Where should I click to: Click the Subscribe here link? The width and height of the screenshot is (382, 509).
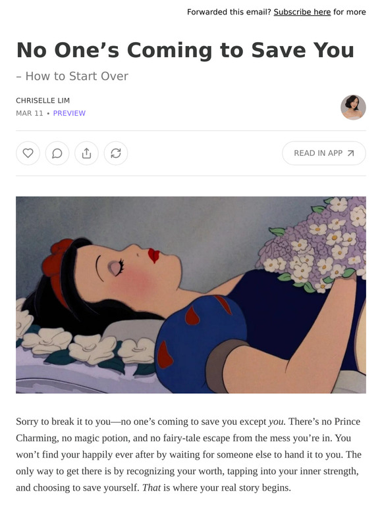[302, 12]
